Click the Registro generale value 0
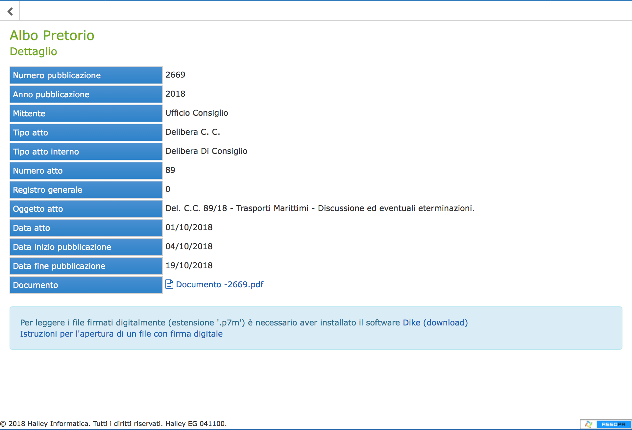Image resolution: width=632 pixels, height=430 pixels. click(x=168, y=189)
